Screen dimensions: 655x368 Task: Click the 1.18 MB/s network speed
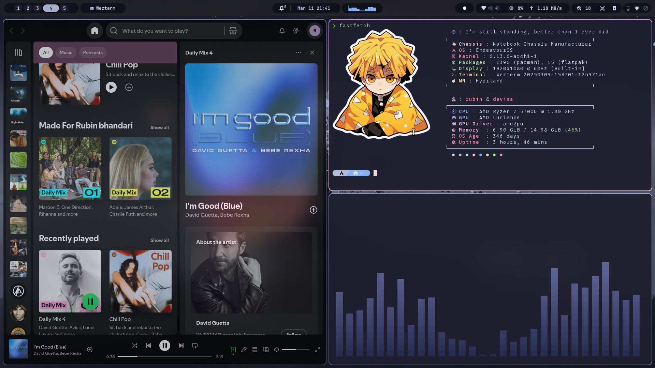(x=545, y=8)
